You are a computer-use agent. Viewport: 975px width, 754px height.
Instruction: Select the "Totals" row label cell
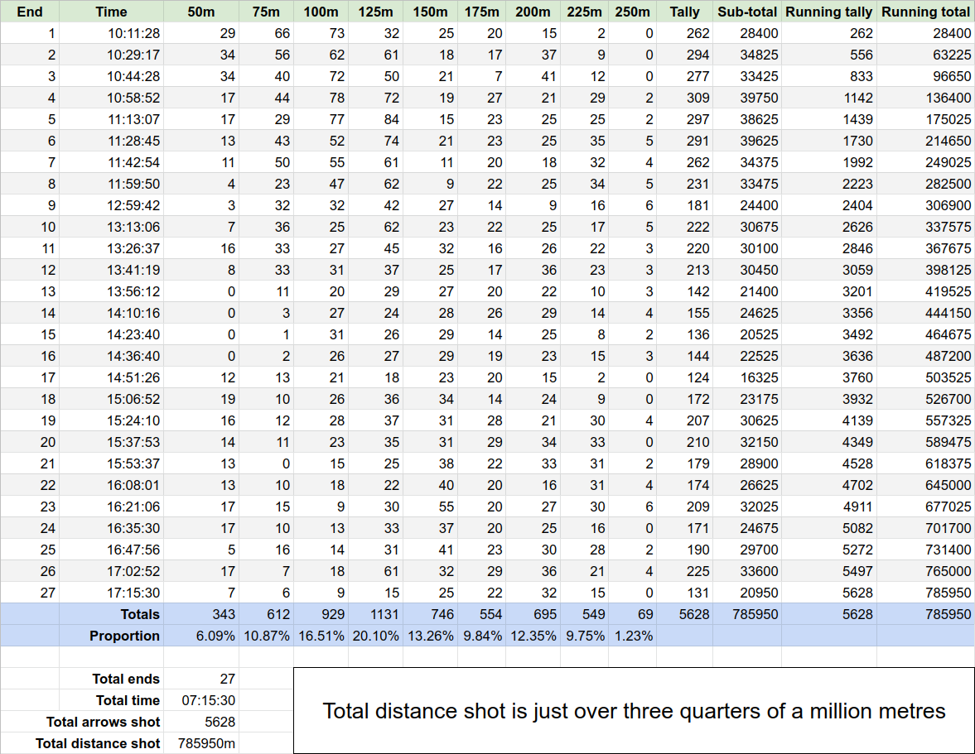112,614
